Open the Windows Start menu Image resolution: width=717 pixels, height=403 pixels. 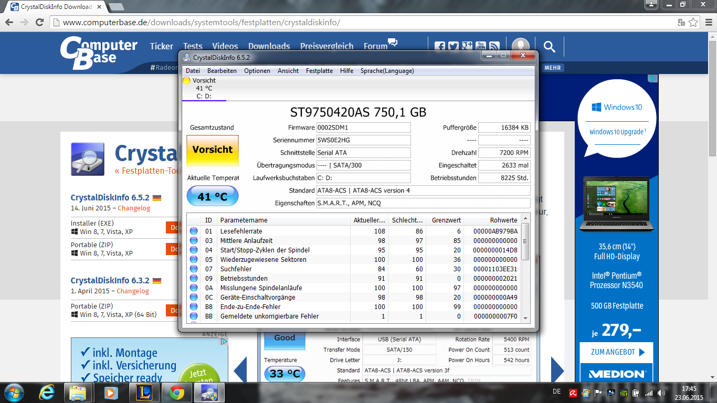[x=14, y=393]
